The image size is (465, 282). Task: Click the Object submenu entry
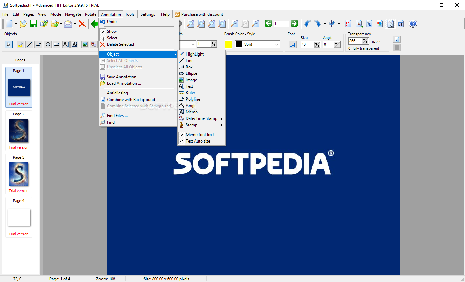(x=139, y=54)
